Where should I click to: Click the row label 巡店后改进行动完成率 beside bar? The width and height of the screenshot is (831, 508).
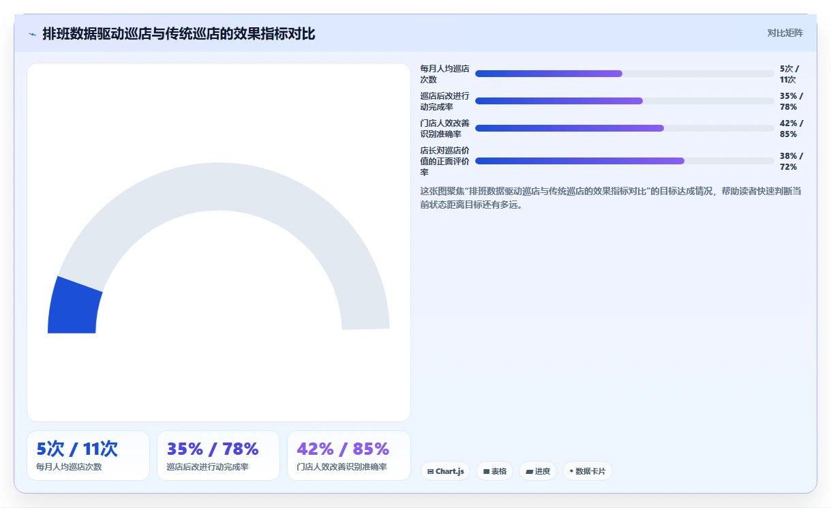[x=444, y=101]
